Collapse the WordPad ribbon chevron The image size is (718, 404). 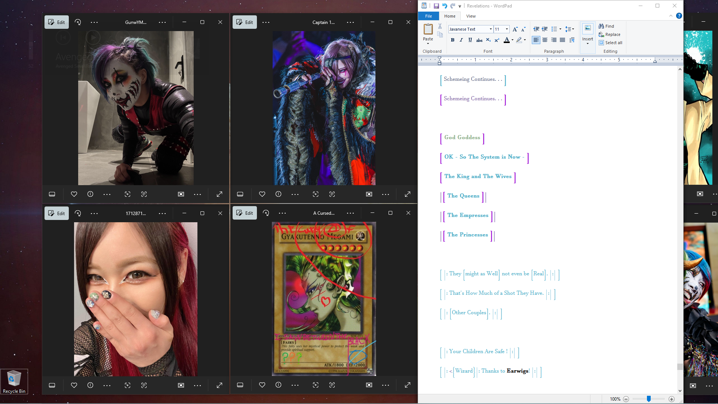pos(671,16)
